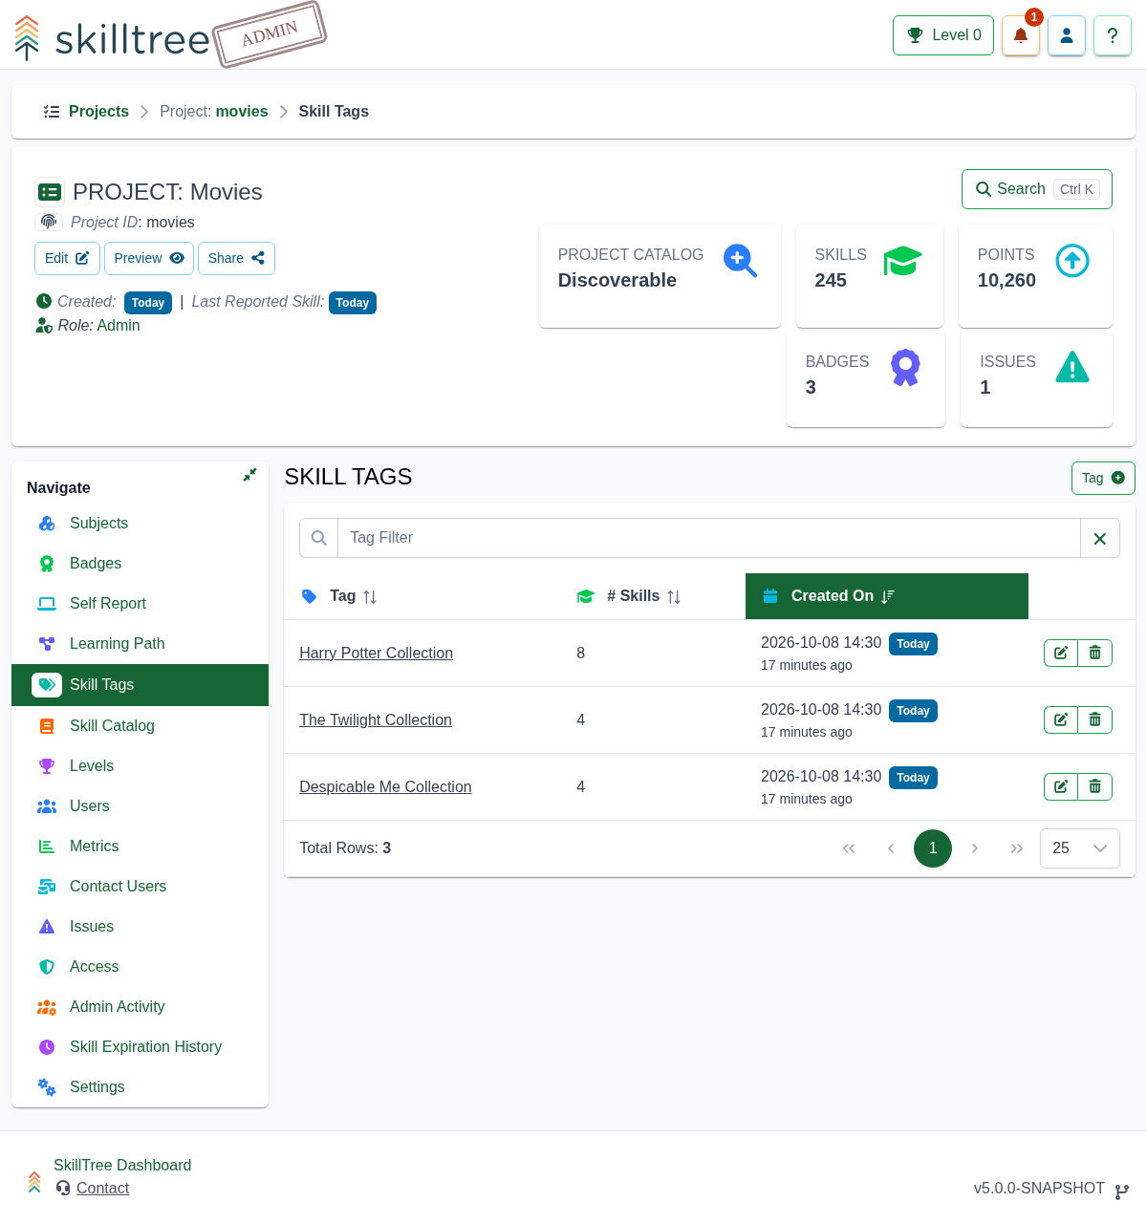Open Despicable Me Collection tag
The image size is (1147, 1223).
[x=385, y=787]
